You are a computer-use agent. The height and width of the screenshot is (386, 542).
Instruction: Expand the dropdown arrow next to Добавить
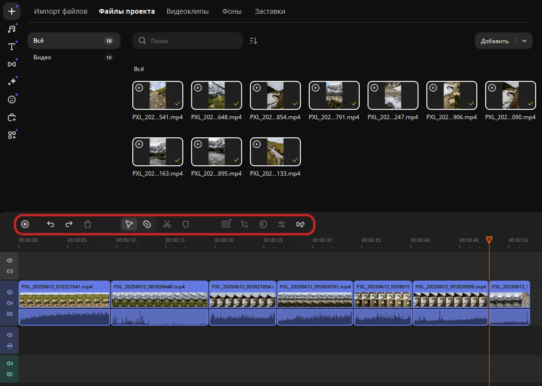click(x=524, y=41)
